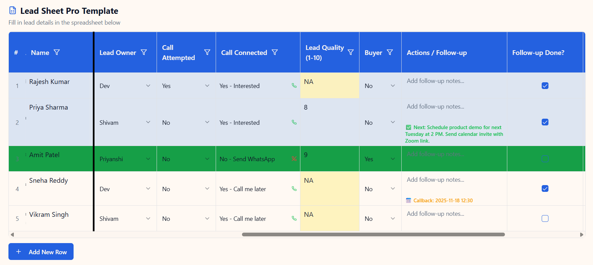This screenshot has height=265, width=593.
Task: Uncheck Follow-up Done for Priya Sharma
Action: pos(545,122)
